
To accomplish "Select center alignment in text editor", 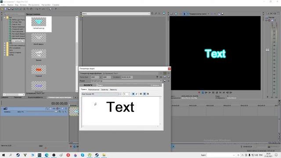I will point(144,94).
